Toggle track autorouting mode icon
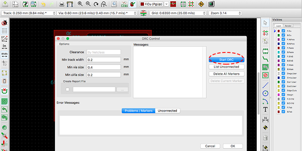This screenshot has height=151, width=302. 191,4
